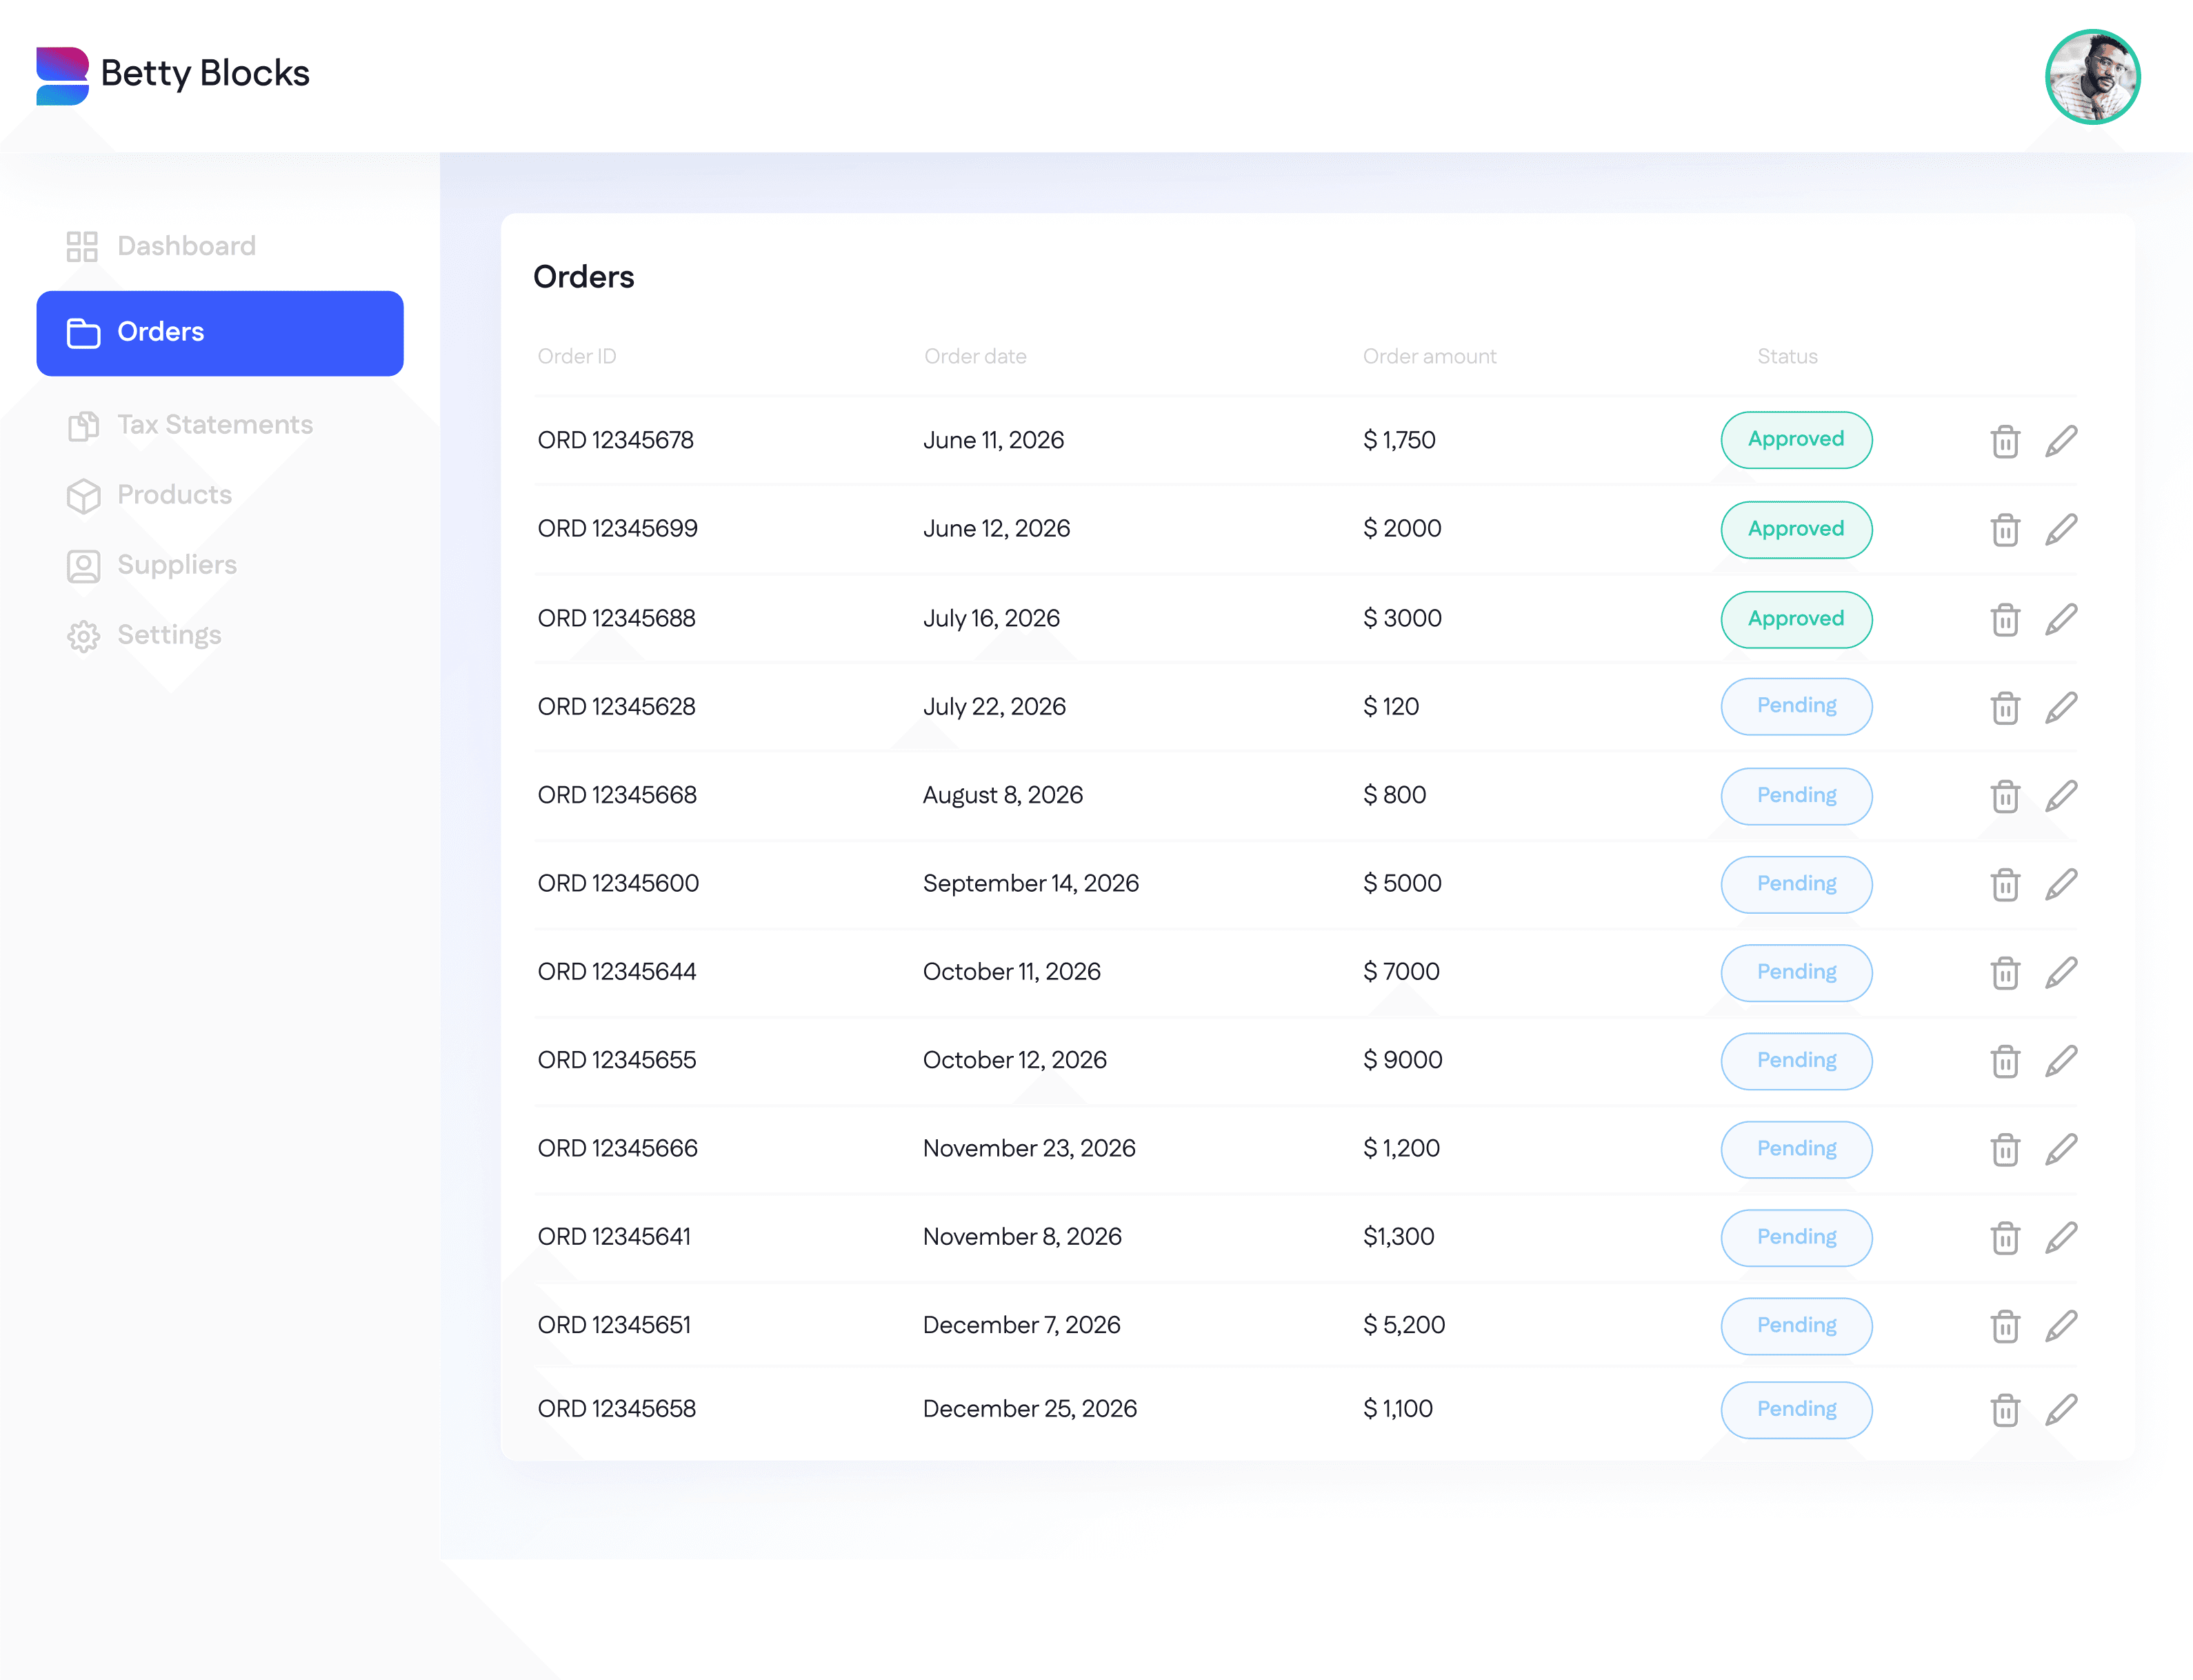Click Pending badge on October 11 order

tap(1795, 972)
